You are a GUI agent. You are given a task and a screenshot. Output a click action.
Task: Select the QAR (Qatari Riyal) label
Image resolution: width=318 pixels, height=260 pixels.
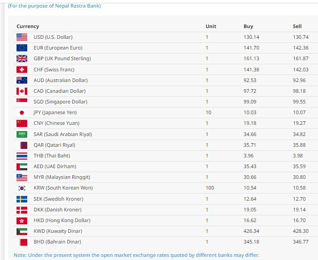tap(54, 145)
